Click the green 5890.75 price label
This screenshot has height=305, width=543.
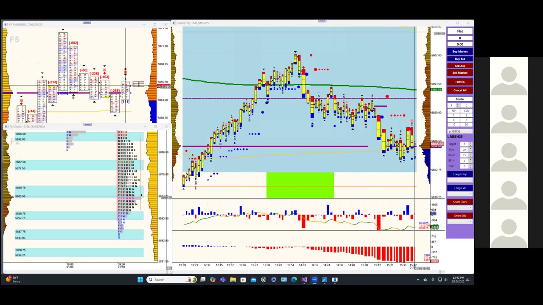436,89
